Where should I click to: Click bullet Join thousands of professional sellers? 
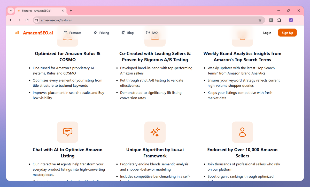point(244,167)
